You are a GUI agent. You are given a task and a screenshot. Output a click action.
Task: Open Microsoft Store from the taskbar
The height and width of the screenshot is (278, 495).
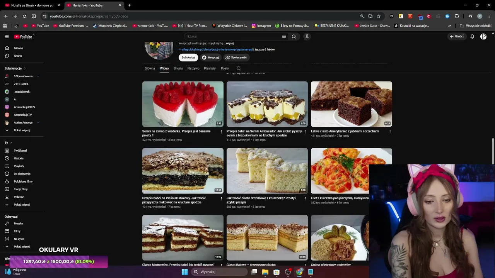click(x=277, y=272)
